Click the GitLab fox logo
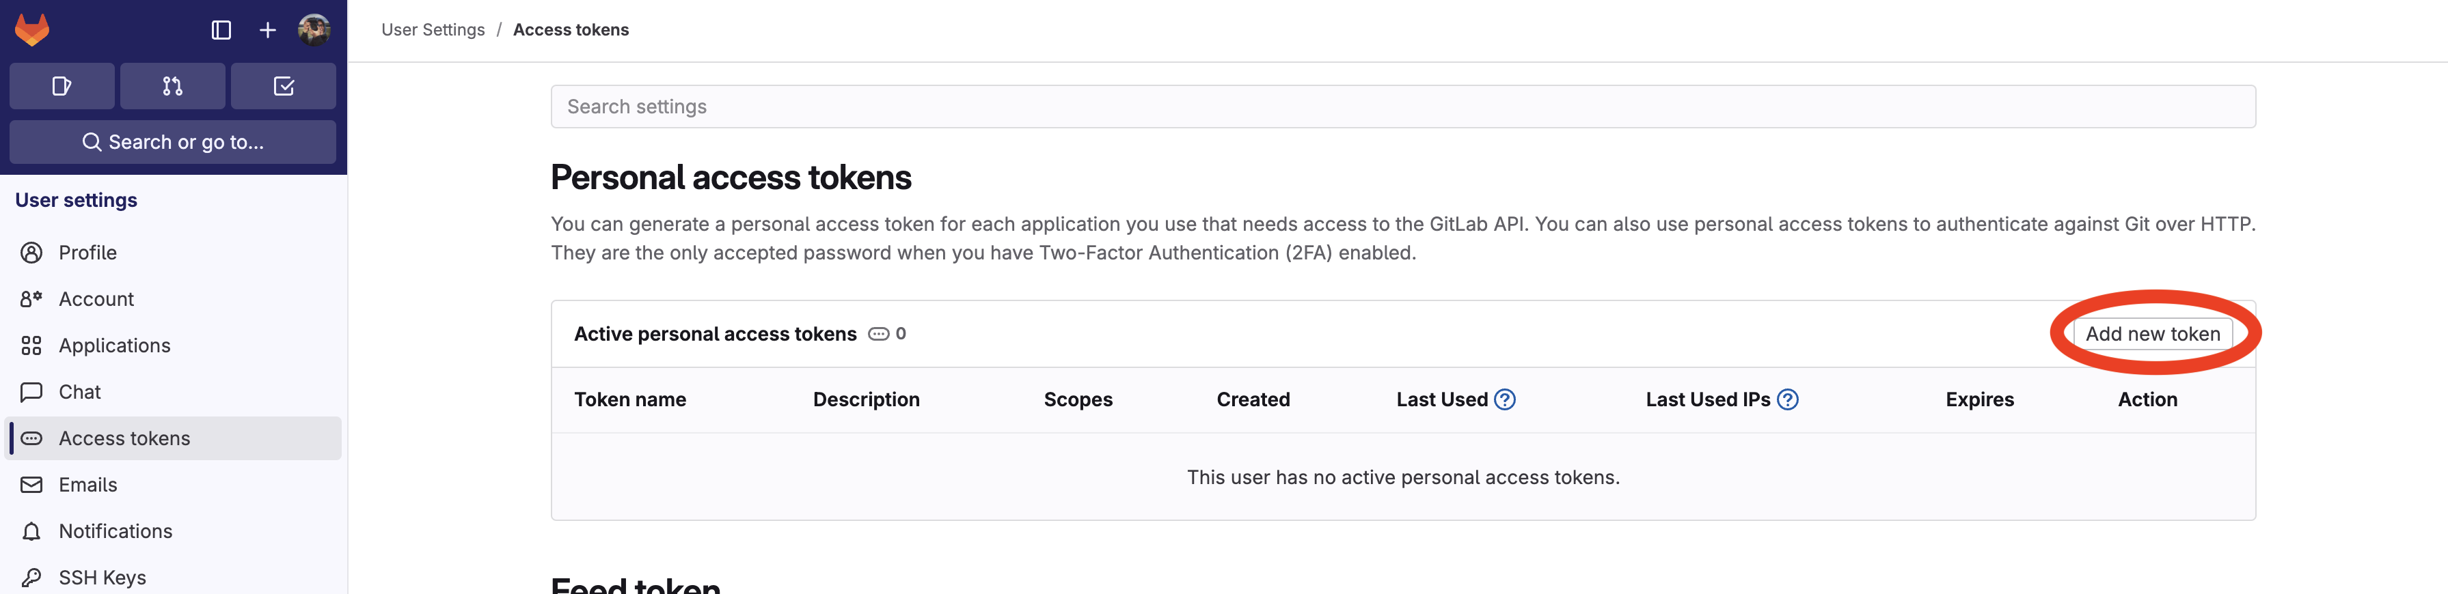 coord(32,30)
